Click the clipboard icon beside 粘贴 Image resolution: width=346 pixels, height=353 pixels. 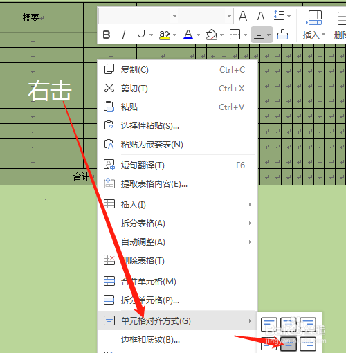(109, 107)
